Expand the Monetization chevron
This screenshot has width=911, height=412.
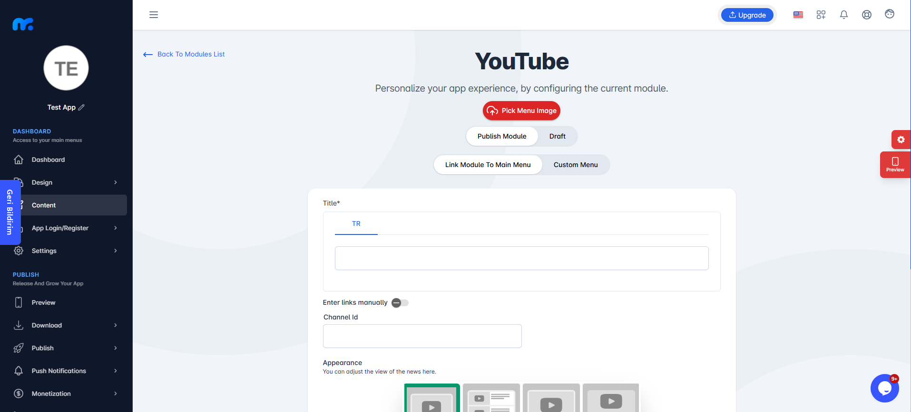pos(116,393)
